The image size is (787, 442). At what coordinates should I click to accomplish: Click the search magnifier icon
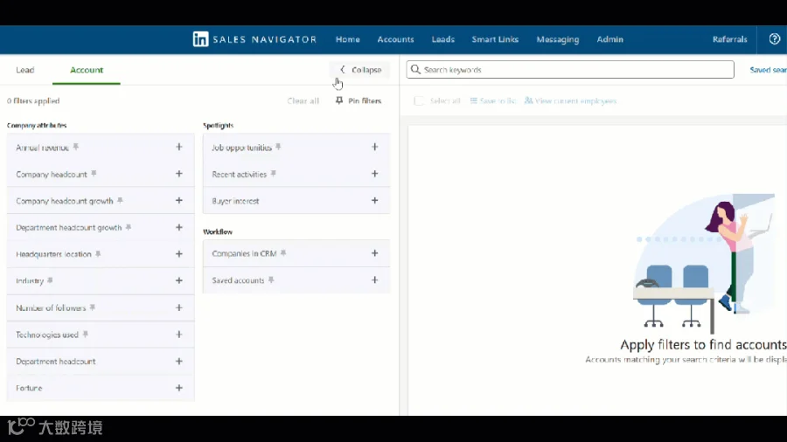pyautogui.click(x=415, y=70)
